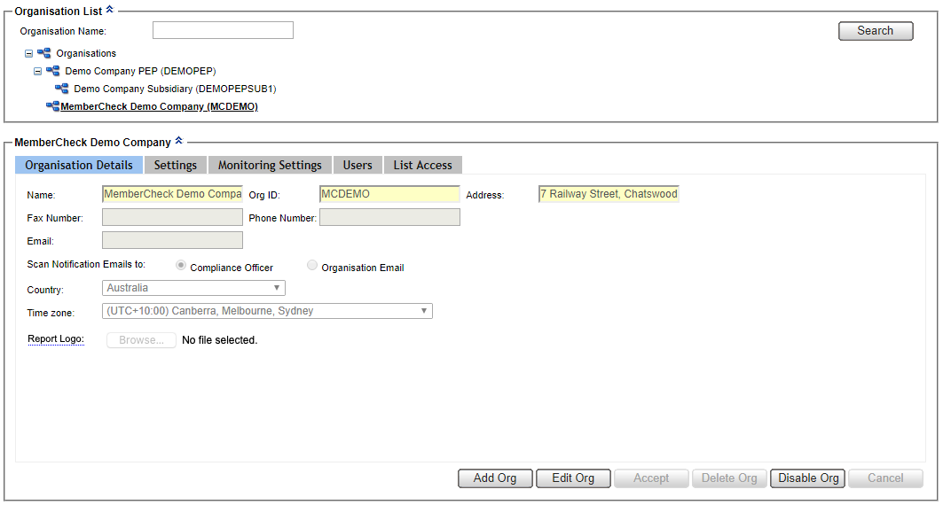Click the Demo Company PEP tree icon

tap(53, 71)
